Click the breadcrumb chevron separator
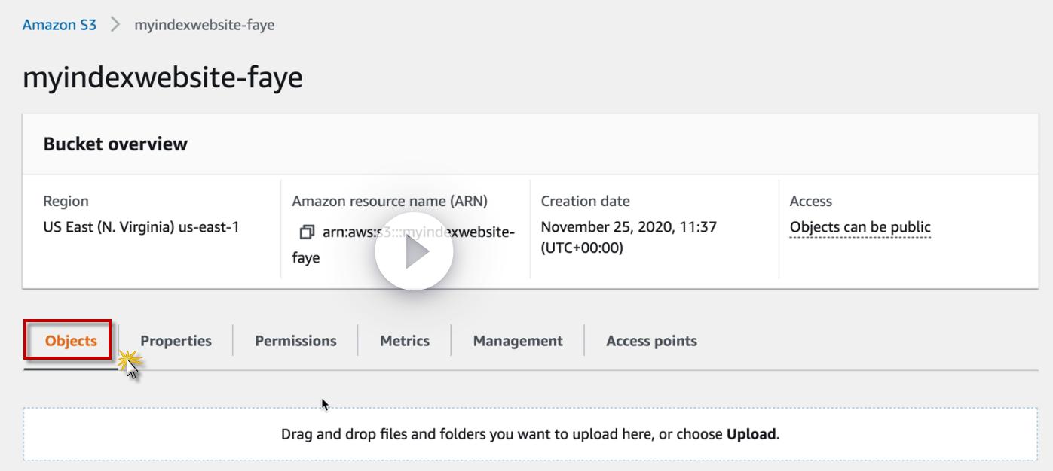This screenshot has height=471, width=1053. [x=115, y=25]
